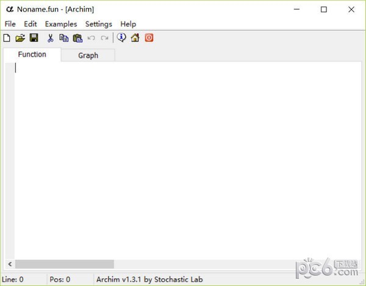The image size is (366, 286).
Task: Go to homepage via the house icon
Action: 135,38
